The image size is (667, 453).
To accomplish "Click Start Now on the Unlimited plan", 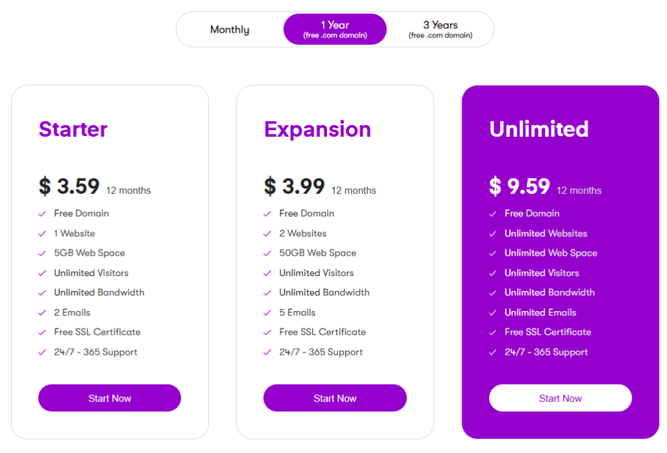I will point(560,398).
